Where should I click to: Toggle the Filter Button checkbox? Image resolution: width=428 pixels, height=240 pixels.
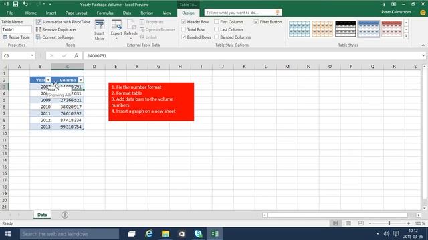256,22
